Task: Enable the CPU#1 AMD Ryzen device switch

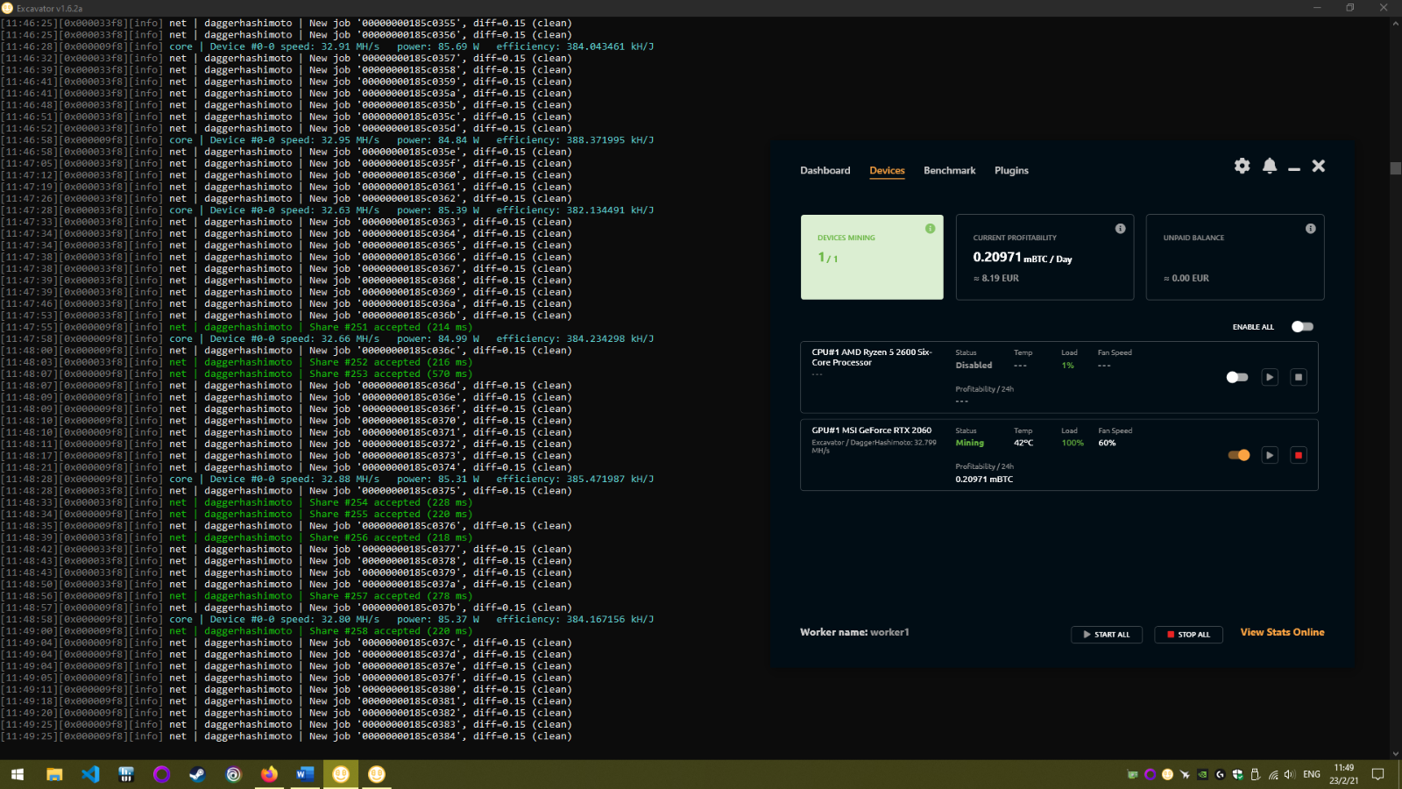Action: [x=1237, y=377]
